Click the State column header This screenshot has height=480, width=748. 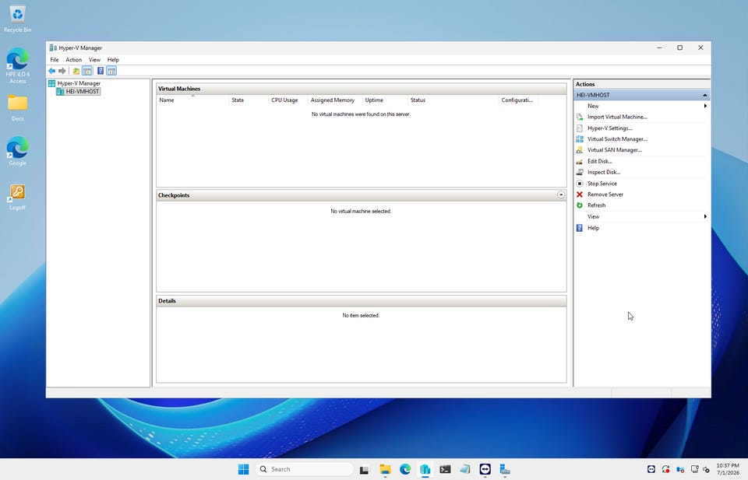(249, 100)
